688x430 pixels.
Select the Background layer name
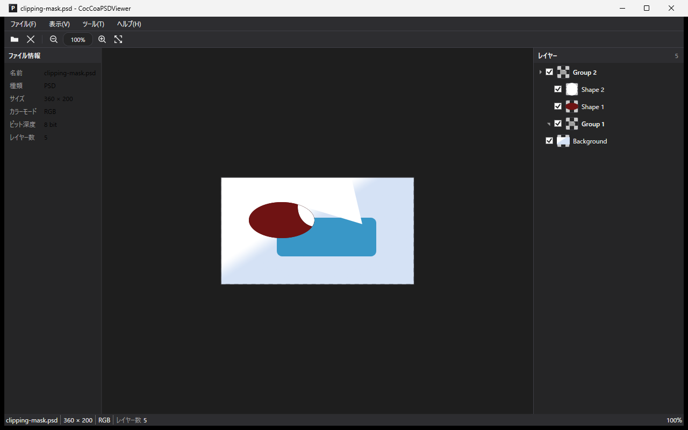point(590,141)
